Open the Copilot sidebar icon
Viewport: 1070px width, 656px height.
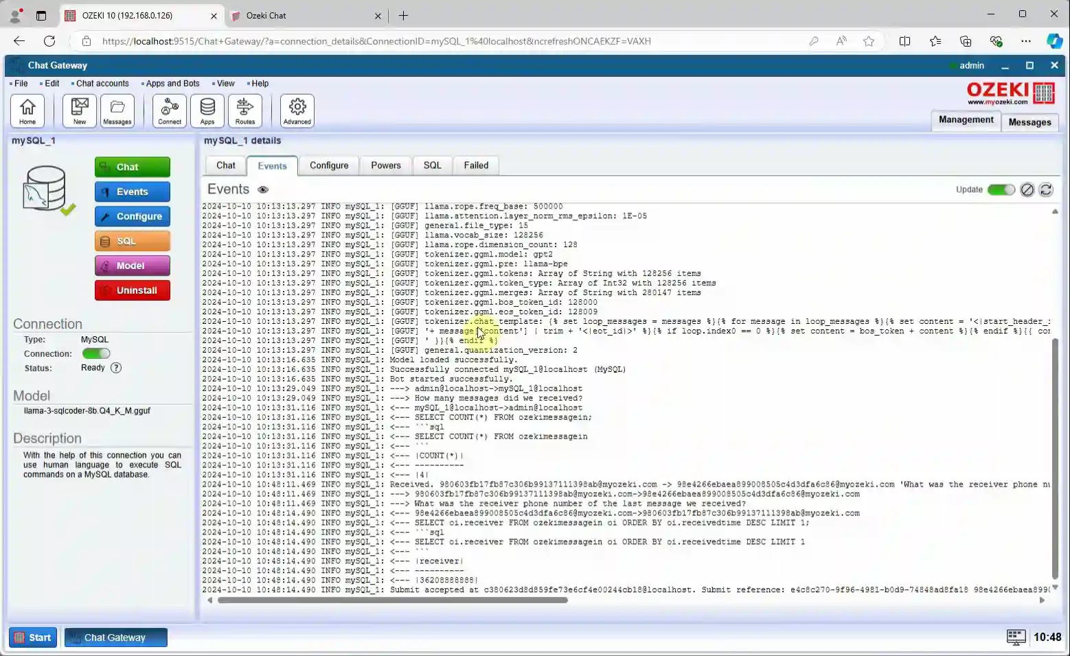click(x=1054, y=41)
